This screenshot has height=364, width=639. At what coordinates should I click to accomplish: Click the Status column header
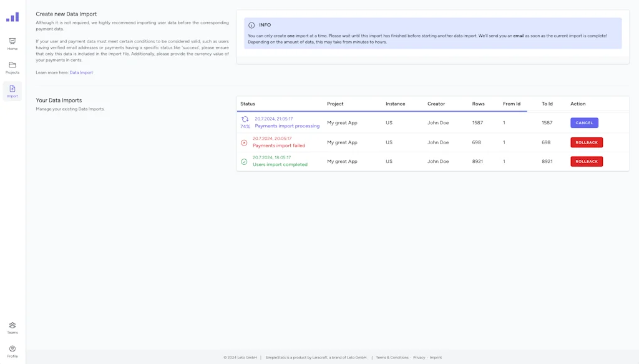click(249, 104)
